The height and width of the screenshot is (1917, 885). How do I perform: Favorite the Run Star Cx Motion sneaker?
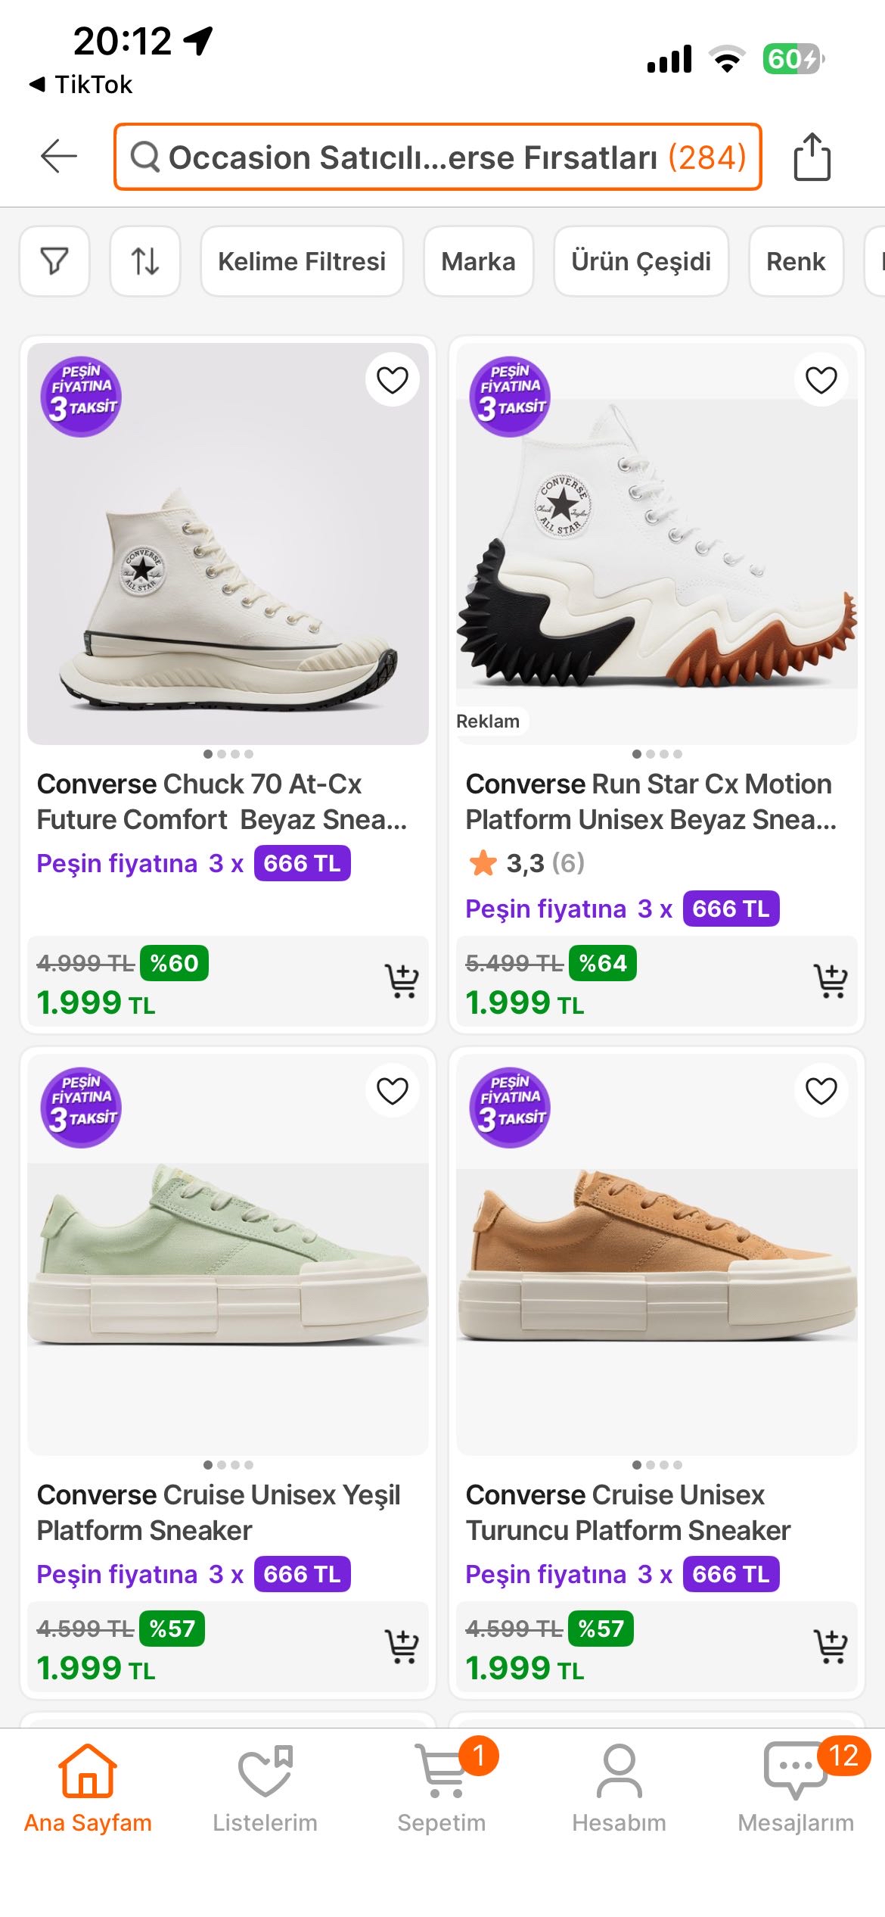tap(821, 380)
